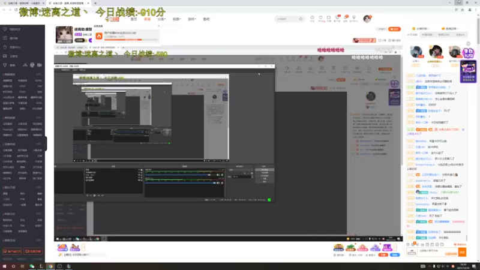Open 赛事 trophy icon in sidebar
The height and width of the screenshot is (270, 480).
pyautogui.click(x=5, y=65)
